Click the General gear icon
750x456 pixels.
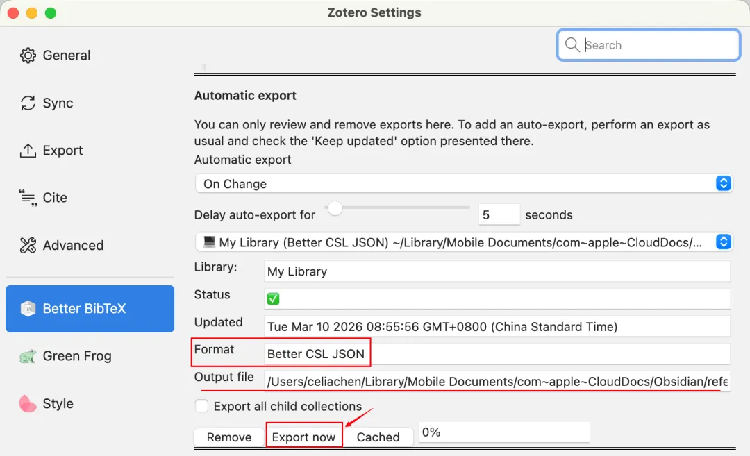click(28, 56)
